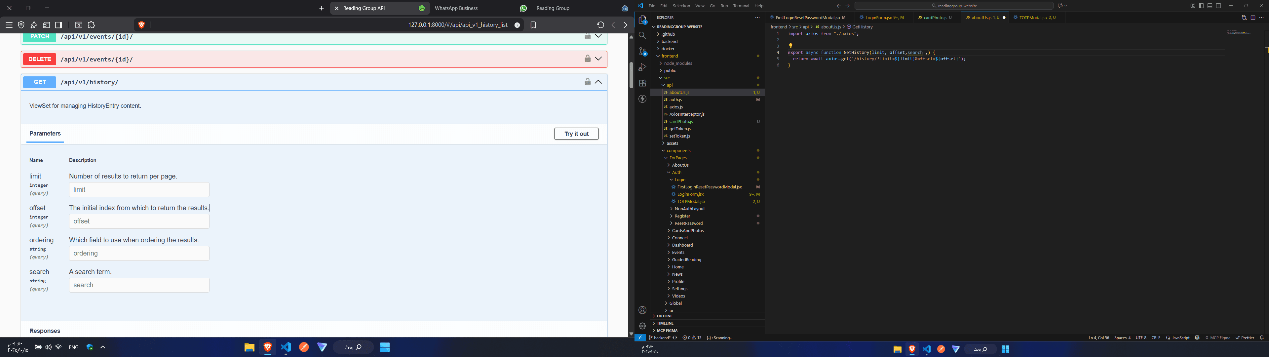The image size is (1269, 357).
Task: Open Run and Debug view
Action: click(642, 67)
